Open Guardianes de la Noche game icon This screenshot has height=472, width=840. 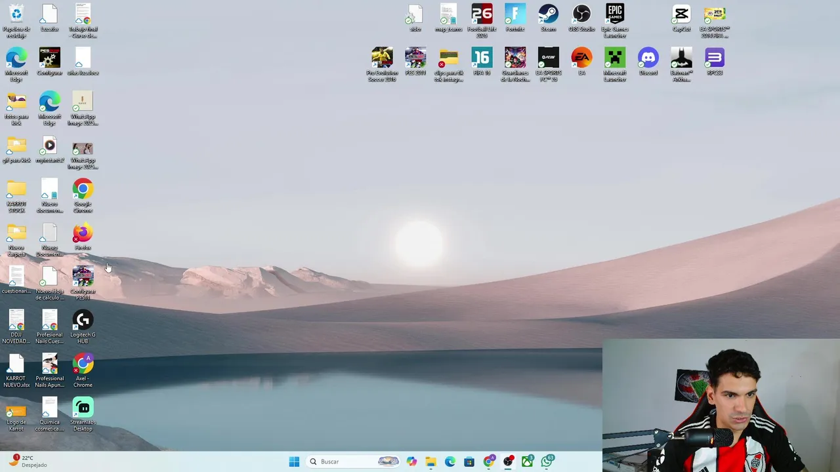coord(515,64)
